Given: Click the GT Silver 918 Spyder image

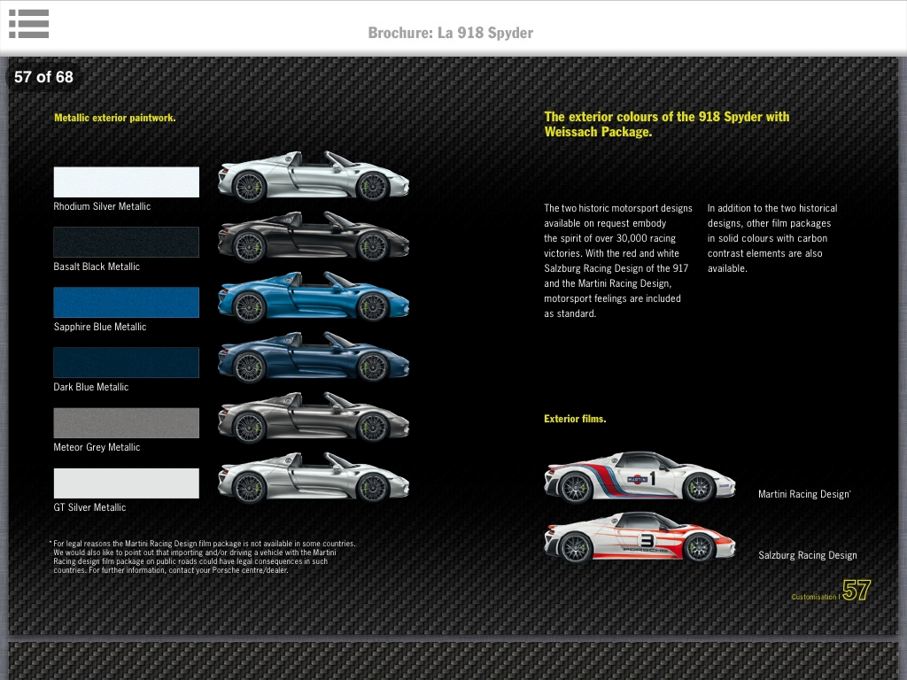Looking at the screenshot, I should tap(314, 477).
